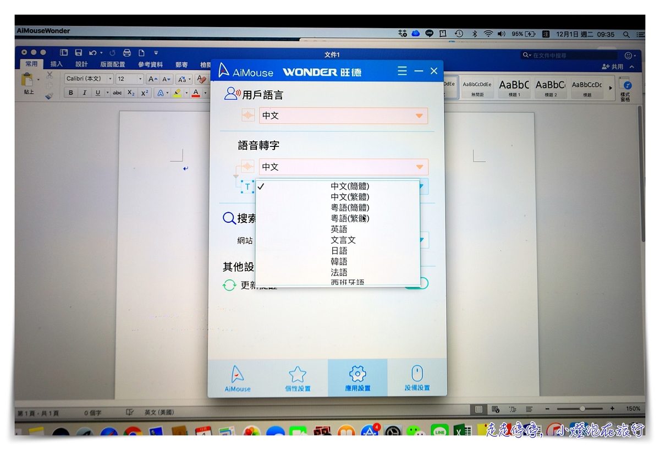The width and height of the screenshot is (660, 450).
Task: Choose 粵語(簡體) in the dropdown list
Action: (x=350, y=207)
